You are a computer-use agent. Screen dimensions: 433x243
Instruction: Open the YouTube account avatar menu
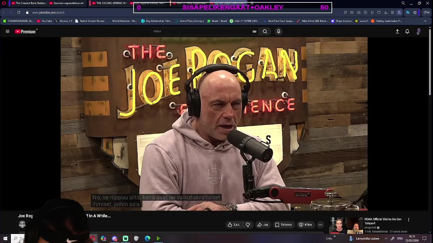pyautogui.click(x=419, y=31)
